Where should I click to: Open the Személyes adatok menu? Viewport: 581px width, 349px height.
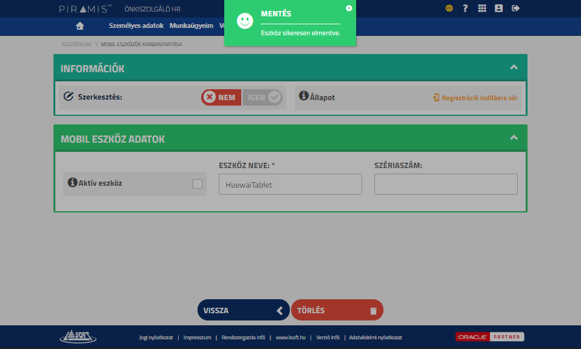click(136, 25)
